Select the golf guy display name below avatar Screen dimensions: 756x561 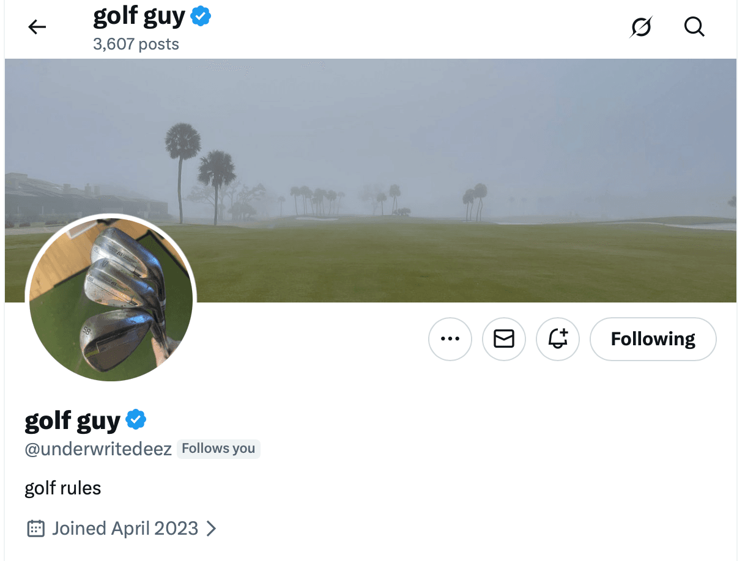72,420
